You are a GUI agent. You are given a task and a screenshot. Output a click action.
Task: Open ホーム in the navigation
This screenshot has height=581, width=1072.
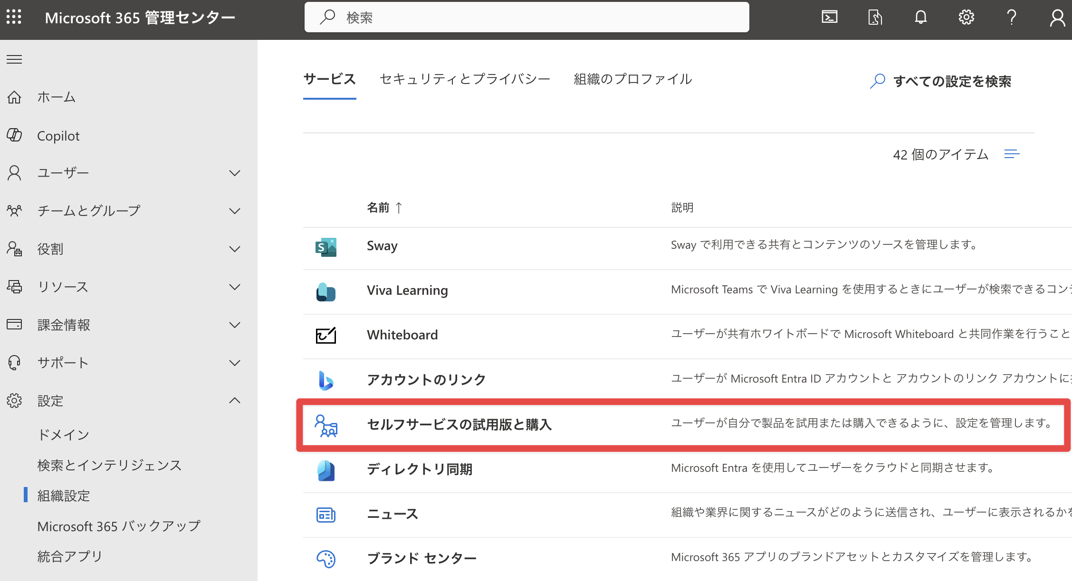[57, 97]
